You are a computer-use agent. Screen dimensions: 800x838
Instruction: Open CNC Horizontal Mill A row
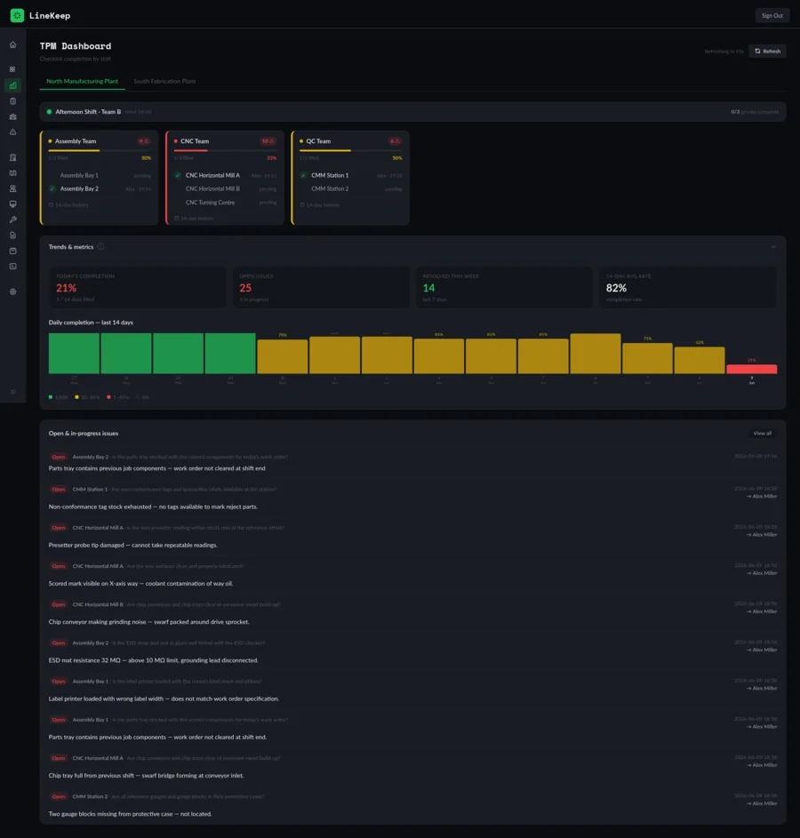coord(225,175)
